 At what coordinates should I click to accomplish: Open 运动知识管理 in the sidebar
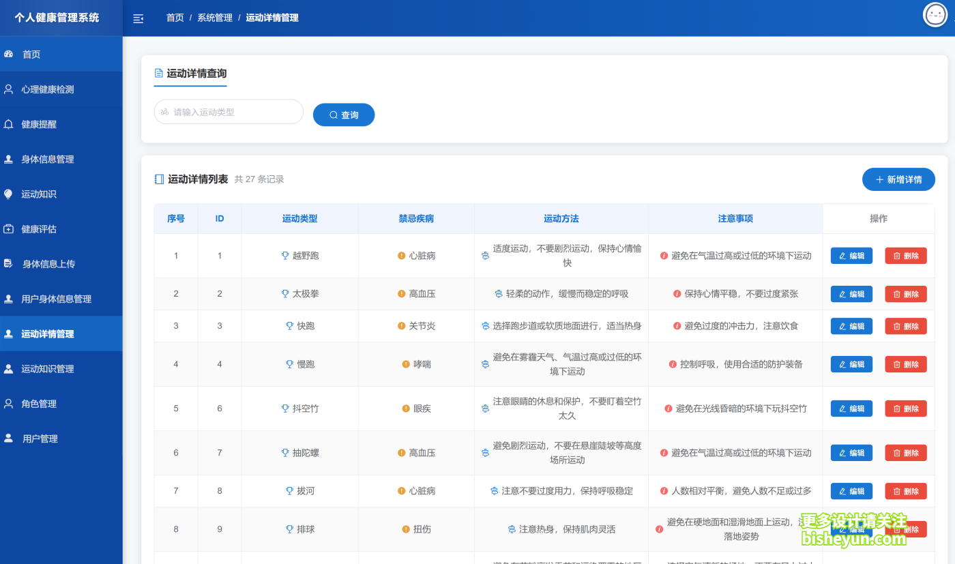pyautogui.click(x=61, y=368)
